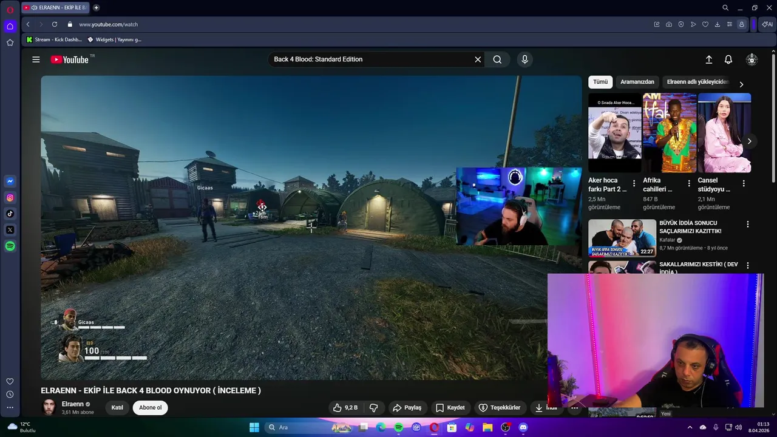The image size is (777, 437).
Task: Reload the YouTube page
Action: coord(55,24)
